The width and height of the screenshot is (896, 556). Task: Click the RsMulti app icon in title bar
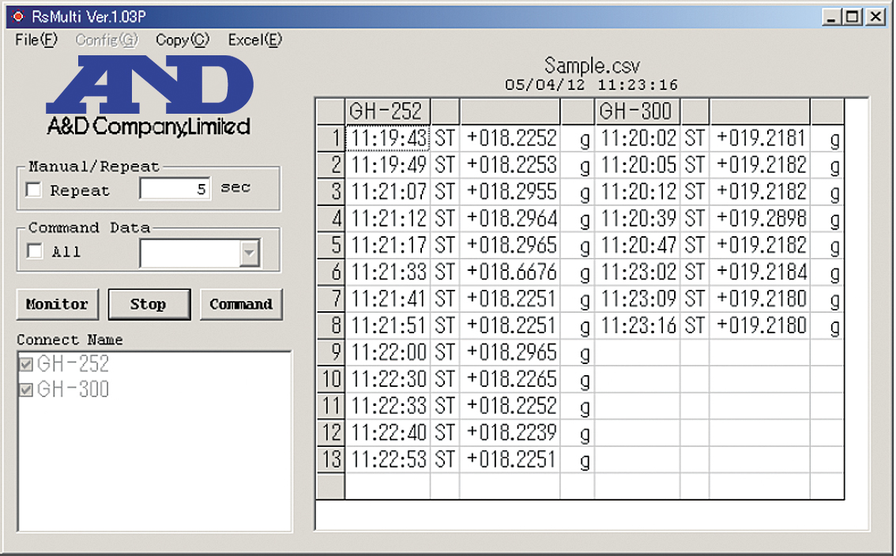click(17, 17)
